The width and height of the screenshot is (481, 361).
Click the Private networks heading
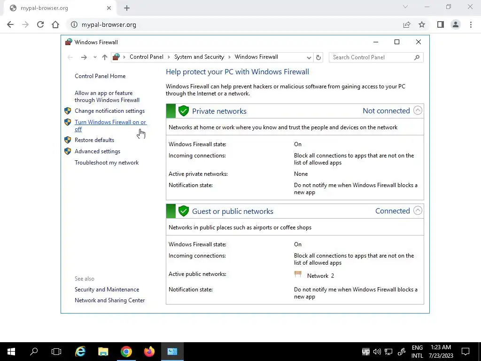click(219, 111)
